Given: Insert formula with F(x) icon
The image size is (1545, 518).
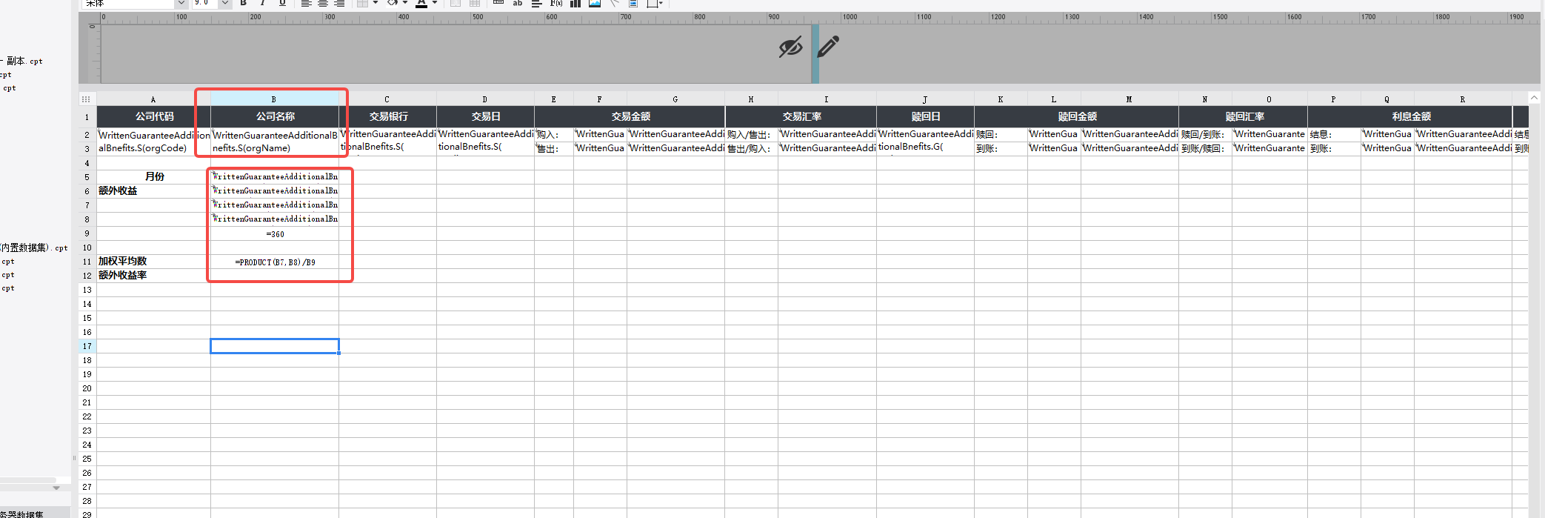Looking at the screenshot, I should [556, 3].
